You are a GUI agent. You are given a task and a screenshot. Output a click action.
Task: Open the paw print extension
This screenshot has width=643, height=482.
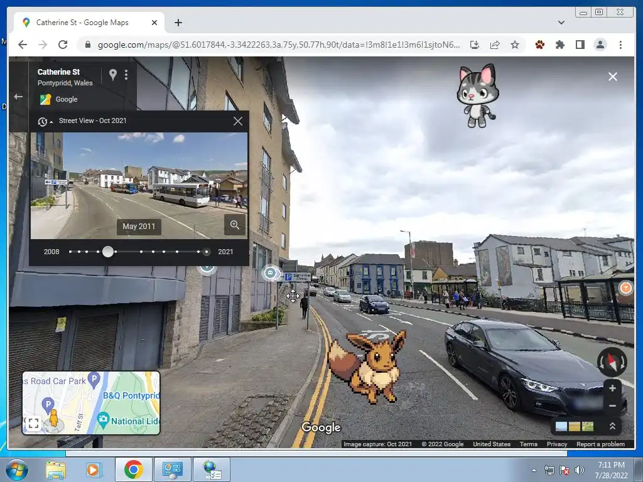point(539,45)
